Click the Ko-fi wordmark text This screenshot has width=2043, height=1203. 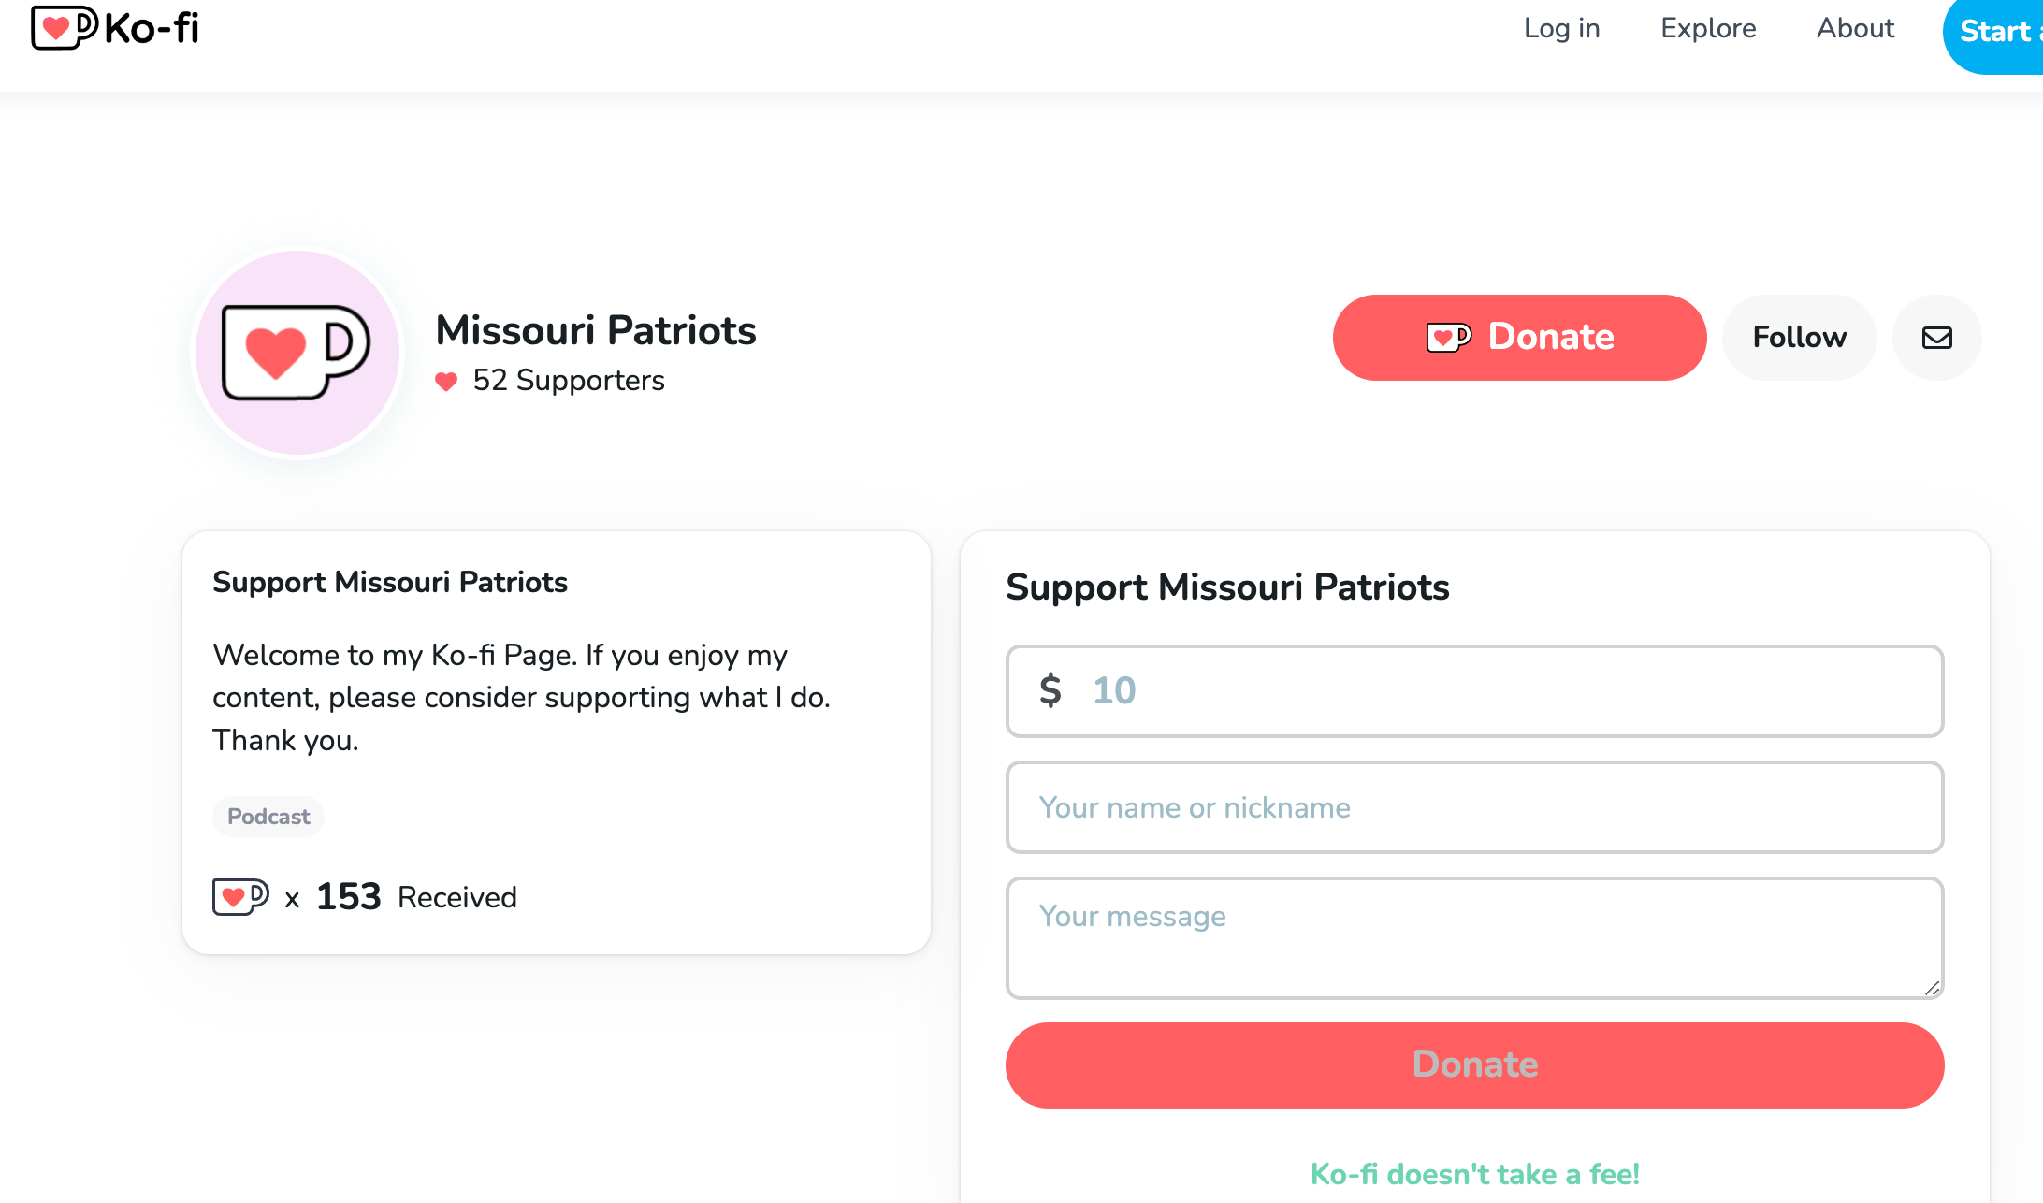(152, 28)
